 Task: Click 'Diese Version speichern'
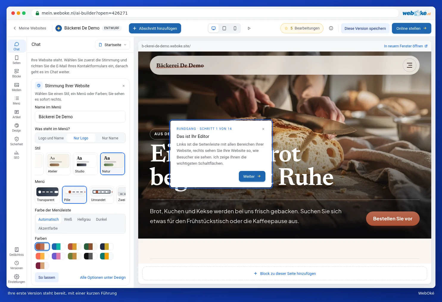[x=365, y=28]
